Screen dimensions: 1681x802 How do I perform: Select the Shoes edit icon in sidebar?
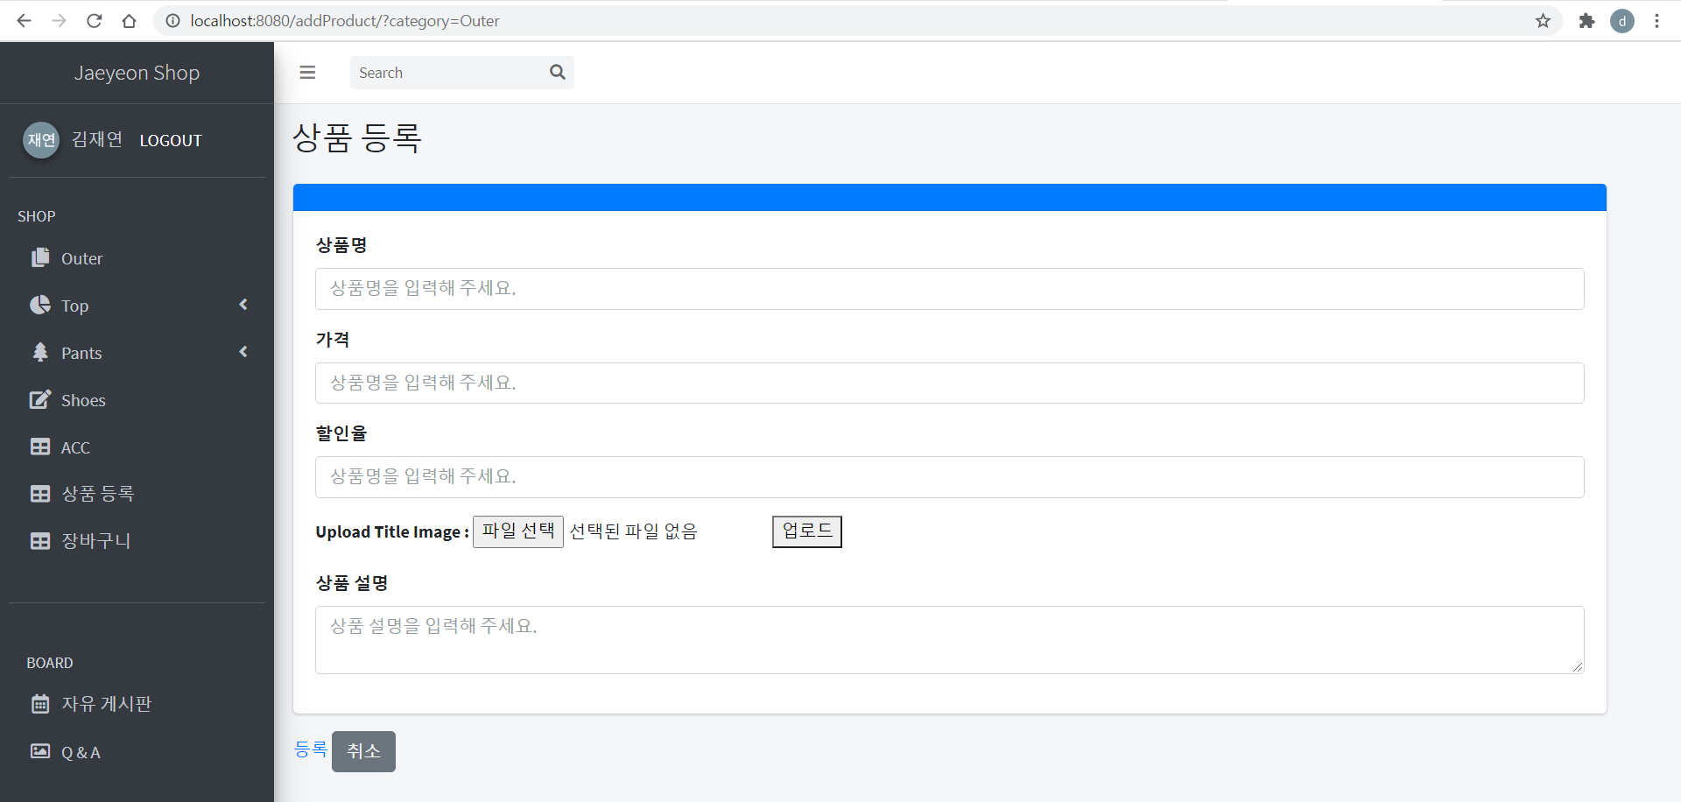[x=41, y=399]
